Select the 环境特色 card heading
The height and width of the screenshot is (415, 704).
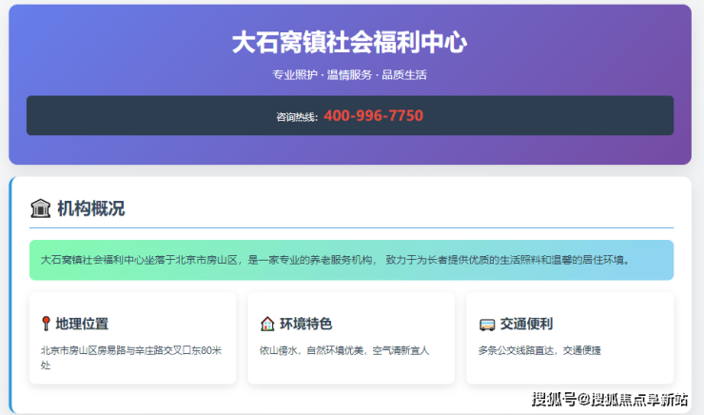(x=305, y=324)
